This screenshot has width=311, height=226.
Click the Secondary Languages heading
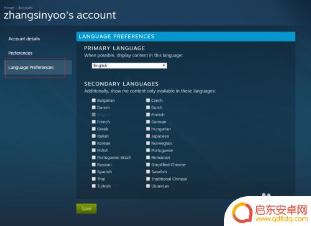[x=121, y=84]
